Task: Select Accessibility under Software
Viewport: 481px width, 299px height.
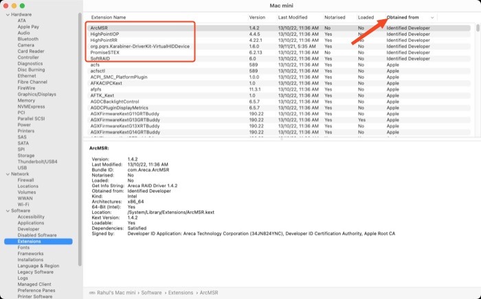Action: [x=31, y=217]
